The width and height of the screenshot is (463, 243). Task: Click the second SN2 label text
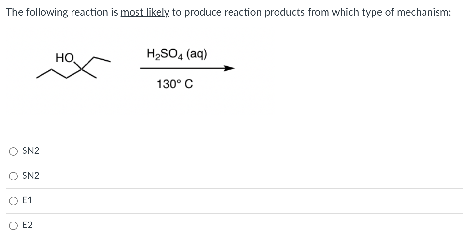coord(31,176)
